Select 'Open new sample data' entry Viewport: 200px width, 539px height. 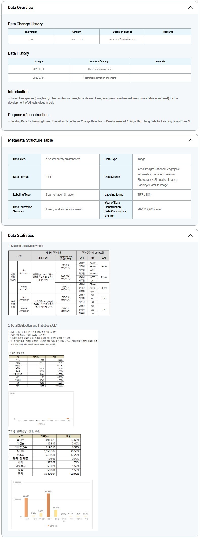pyautogui.click(x=99, y=69)
